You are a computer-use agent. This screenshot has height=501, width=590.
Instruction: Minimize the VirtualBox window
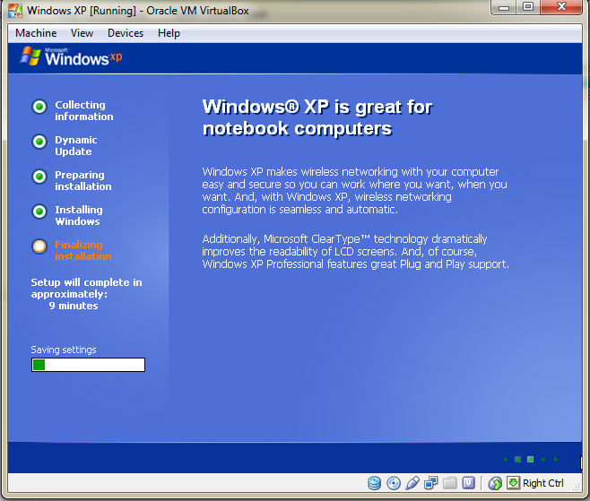[504, 7]
